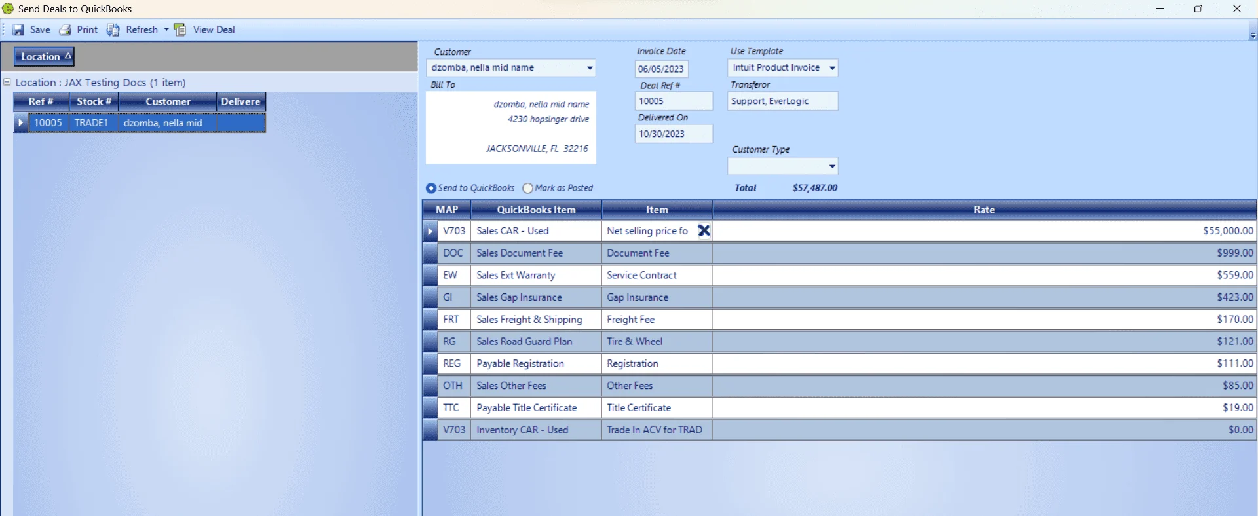Click the Trade In ACV for TRAD item
The width and height of the screenshot is (1258, 516).
(x=657, y=430)
